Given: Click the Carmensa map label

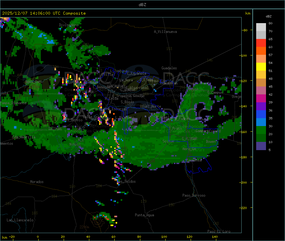Looking at the screenshot, I should click(194, 160).
